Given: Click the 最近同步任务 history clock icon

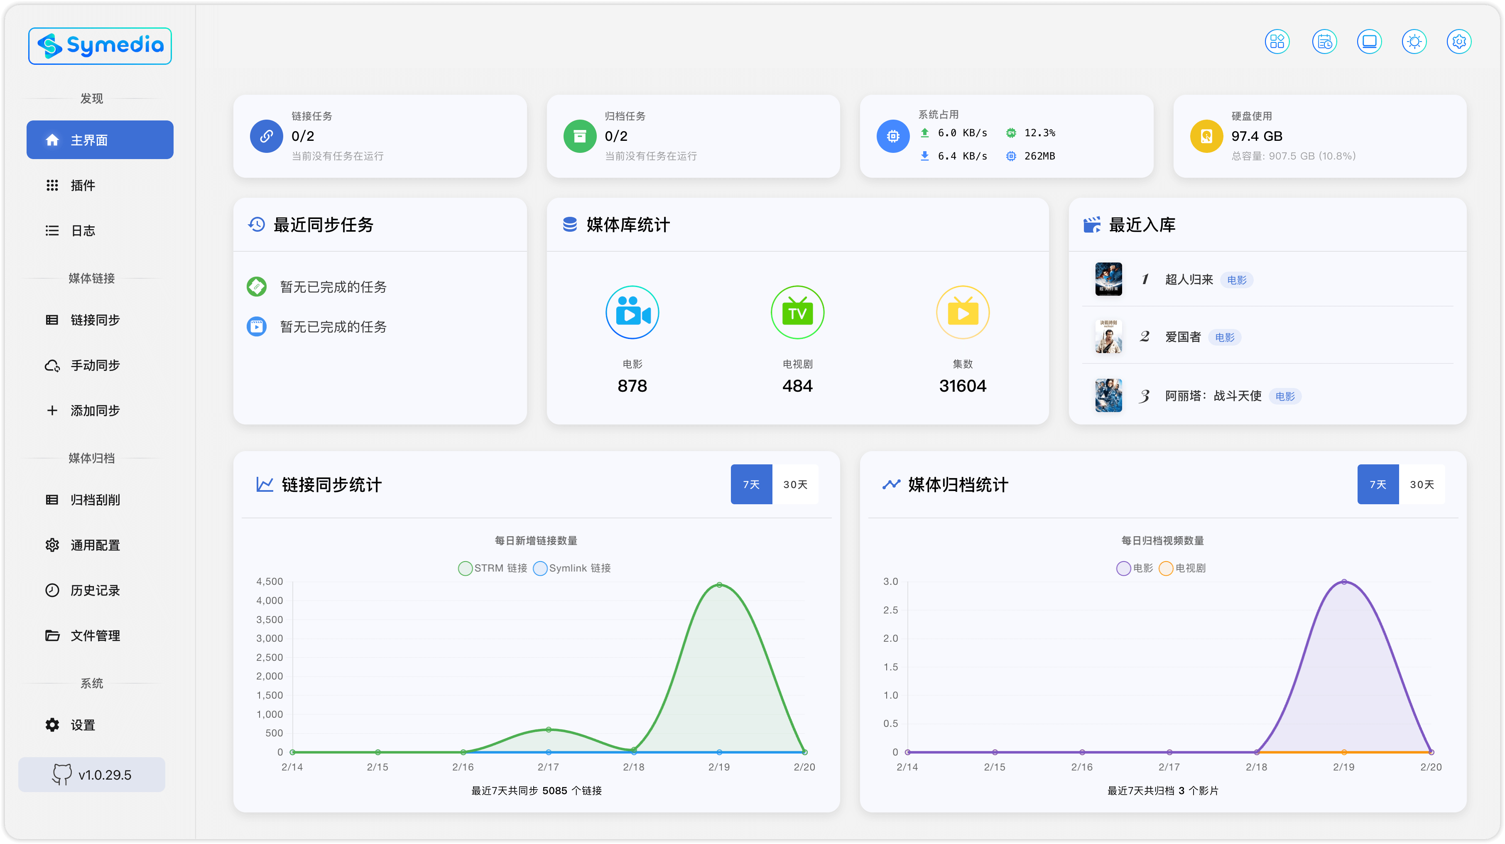Looking at the screenshot, I should pos(257,224).
